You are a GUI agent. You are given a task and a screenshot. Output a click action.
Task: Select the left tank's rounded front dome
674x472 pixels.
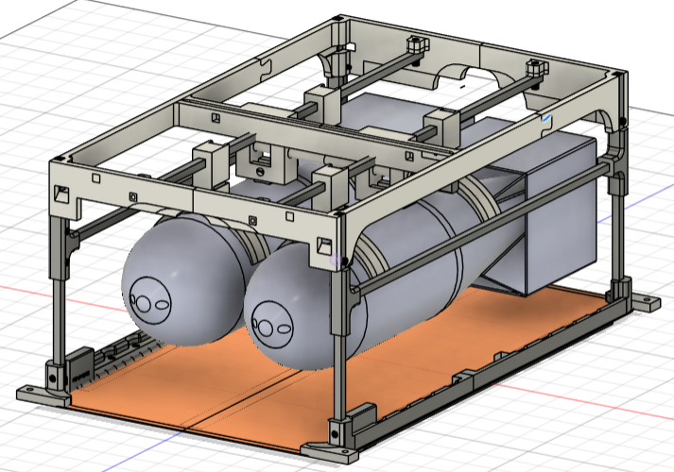[x=182, y=278]
